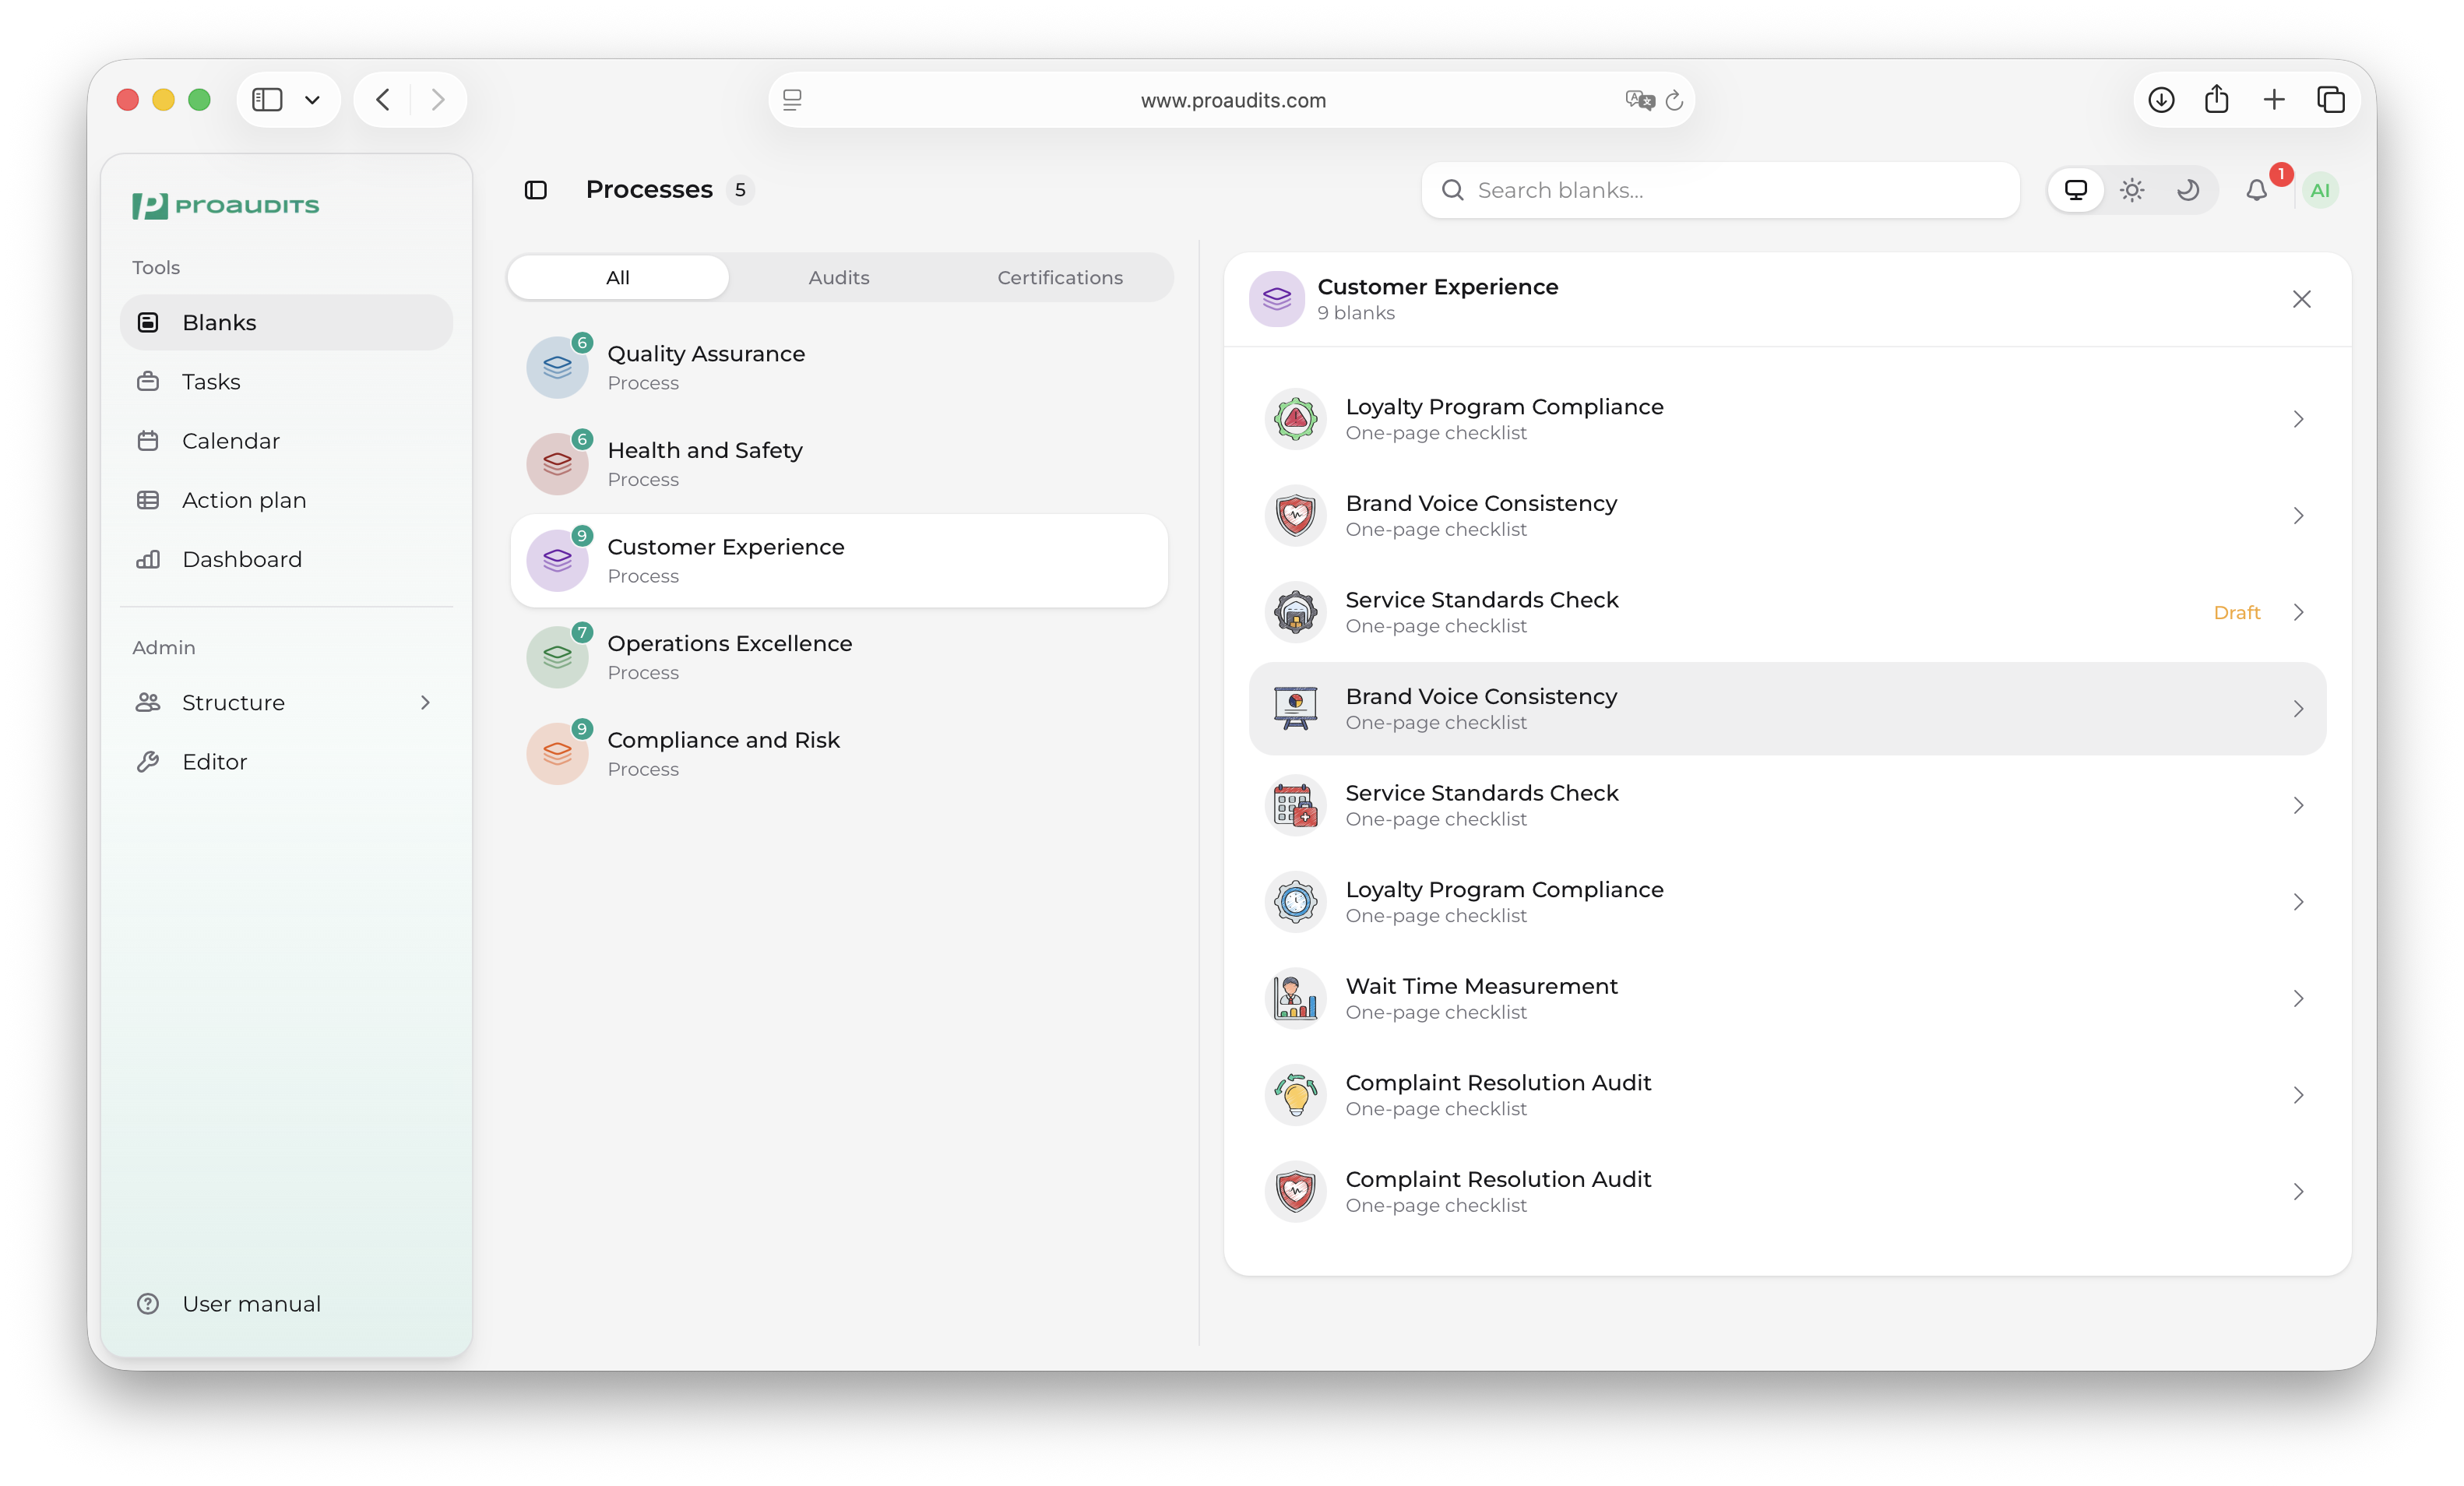
Task: Open Action plan in sidebar
Action: (286, 499)
